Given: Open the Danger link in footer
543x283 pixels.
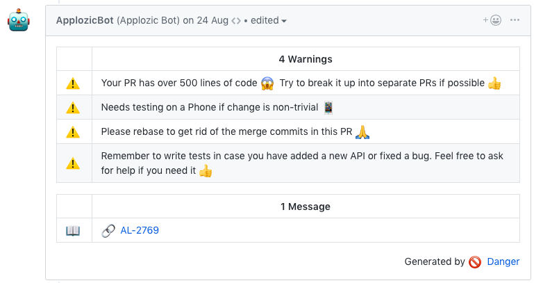Looking at the screenshot, I should [x=503, y=261].
